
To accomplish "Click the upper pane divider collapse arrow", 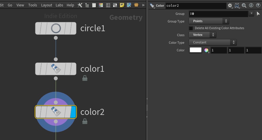I will coord(147,99).
